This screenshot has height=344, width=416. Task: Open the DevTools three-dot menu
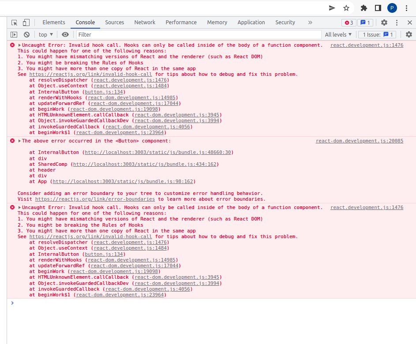[396, 22]
